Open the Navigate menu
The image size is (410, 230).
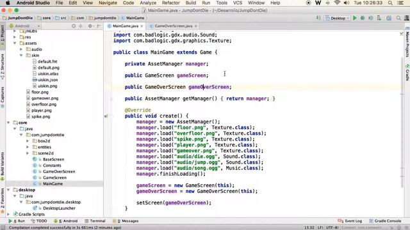[108, 3]
